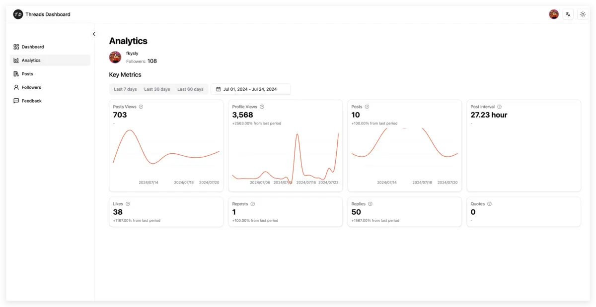This screenshot has height=307, width=596.
Task: Click the Key Metrics heading
Action: tap(125, 75)
